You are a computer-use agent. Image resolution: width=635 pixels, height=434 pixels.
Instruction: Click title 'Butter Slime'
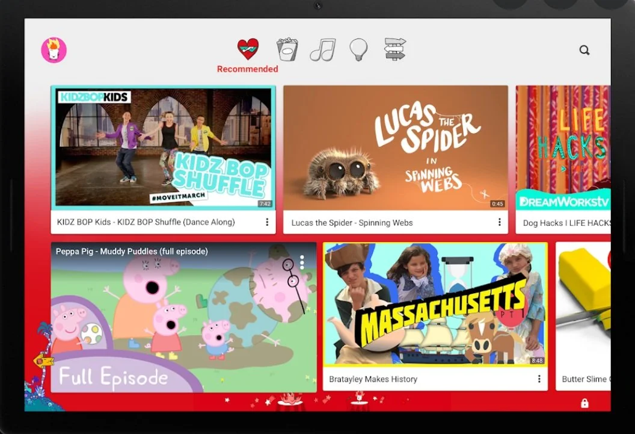584,379
